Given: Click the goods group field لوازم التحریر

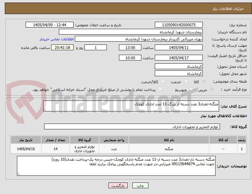Looking at the screenshot, I should coord(132,126).
